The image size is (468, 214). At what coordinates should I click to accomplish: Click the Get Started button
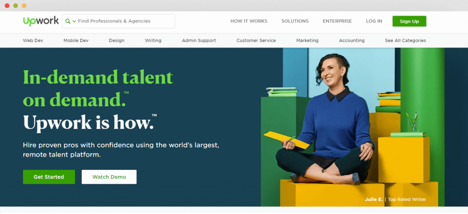(48, 177)
